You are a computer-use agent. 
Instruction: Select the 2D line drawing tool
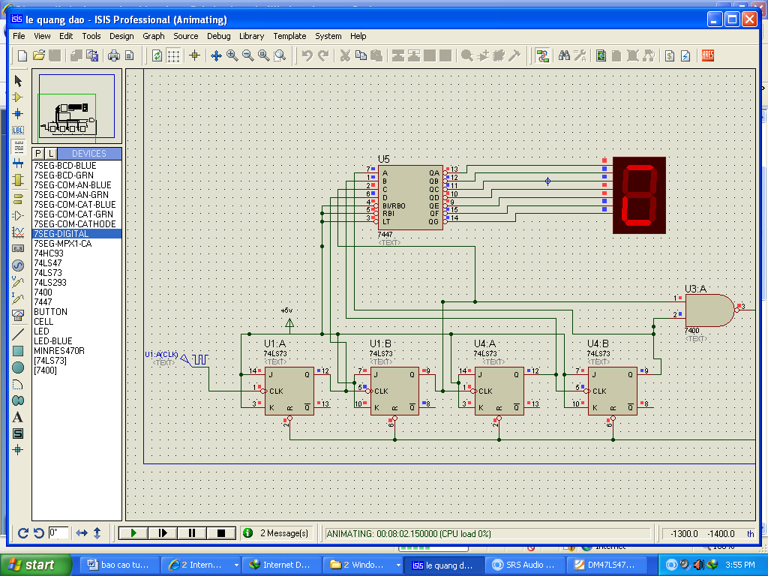tap(18, 334)
